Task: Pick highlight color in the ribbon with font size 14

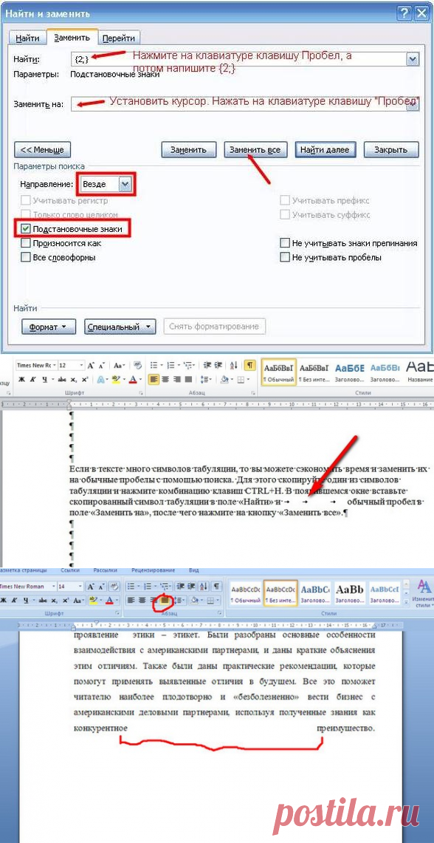Action: 94,600
